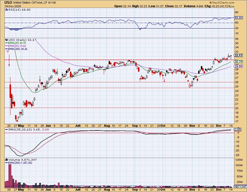Click the Nov label under the price chart
Screen dimensions: 247x192
pyautogui.click(x=192, y=126)
